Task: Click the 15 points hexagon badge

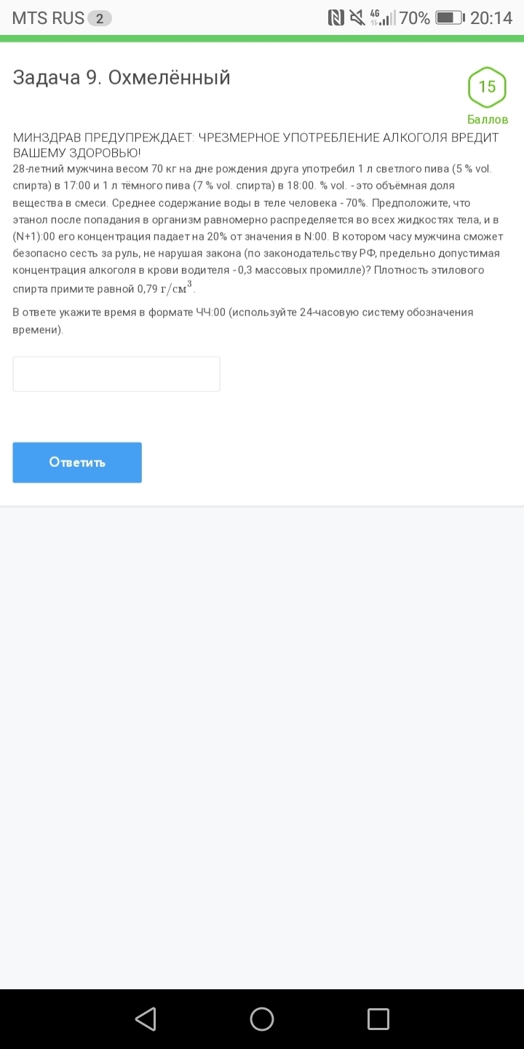Action: (487, 87)
